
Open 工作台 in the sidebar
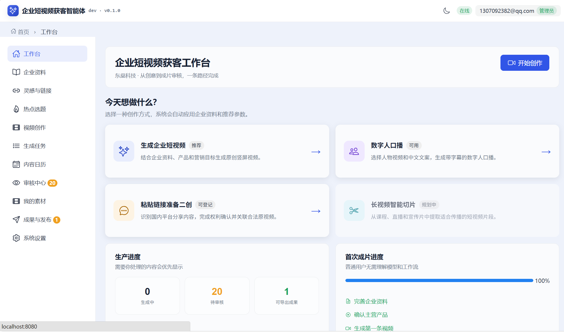click(47, 54)
